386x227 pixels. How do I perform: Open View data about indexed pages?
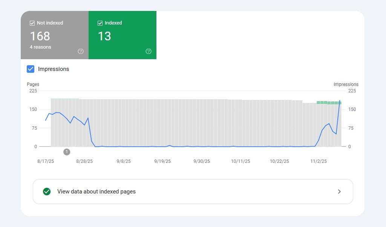pyautogui.click(x=96, y=192)
